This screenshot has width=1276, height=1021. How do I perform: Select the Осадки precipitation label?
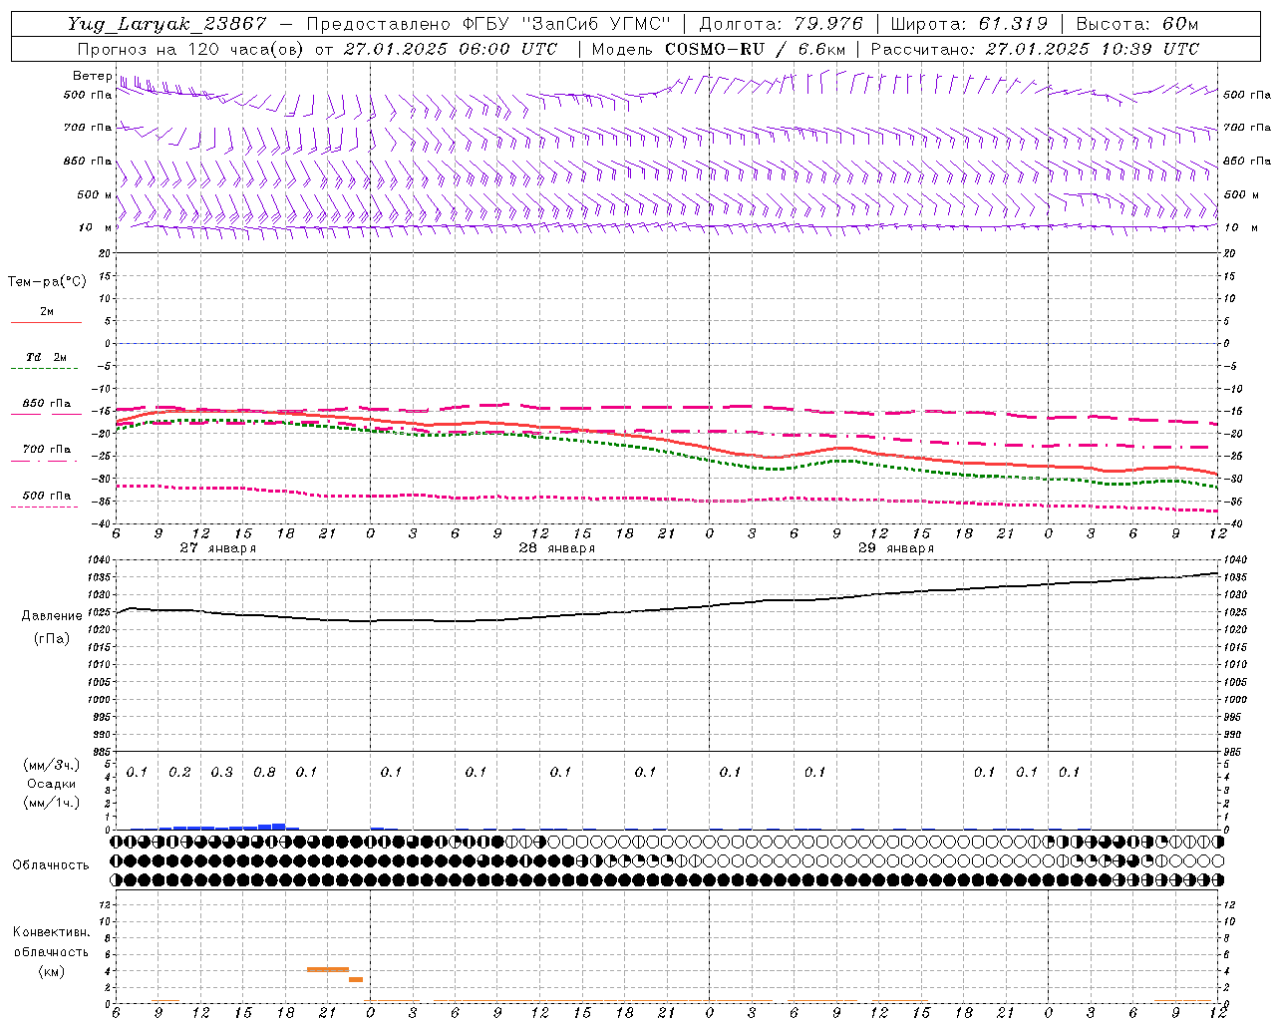coord(51,784)
